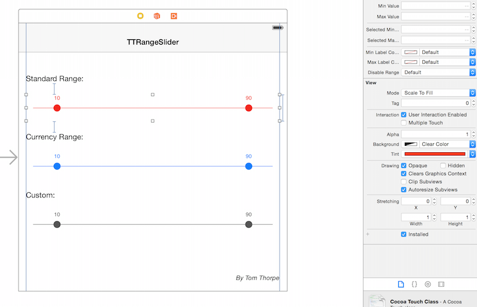Select the Custom label

pyautogui.click(x=40, y=195)
